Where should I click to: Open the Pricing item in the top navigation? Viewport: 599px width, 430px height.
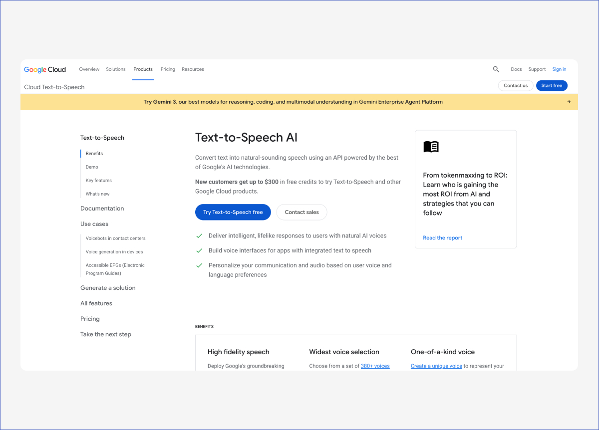coord(168,69)
